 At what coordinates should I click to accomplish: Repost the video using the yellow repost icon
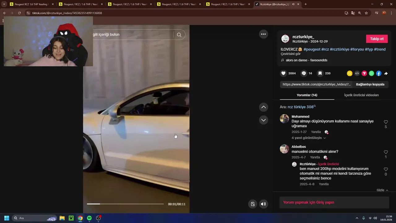(350, 73)
